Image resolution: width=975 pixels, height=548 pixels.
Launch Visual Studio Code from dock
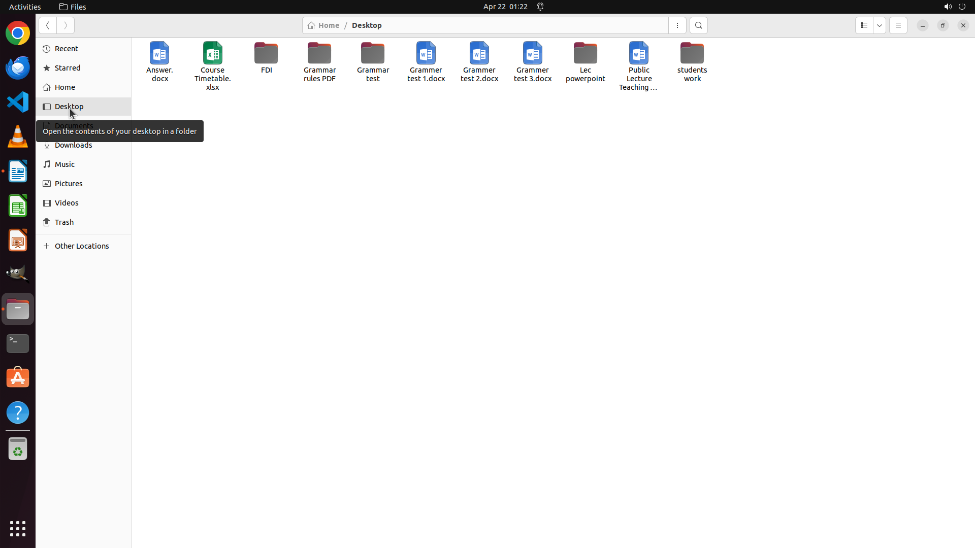(18, 102)
